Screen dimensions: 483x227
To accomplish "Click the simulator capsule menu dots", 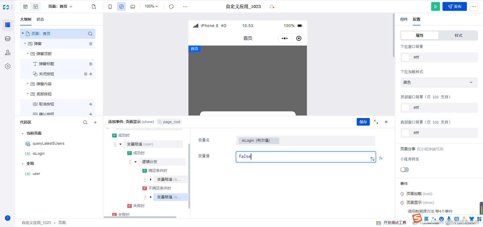I will tap(285, 39).
